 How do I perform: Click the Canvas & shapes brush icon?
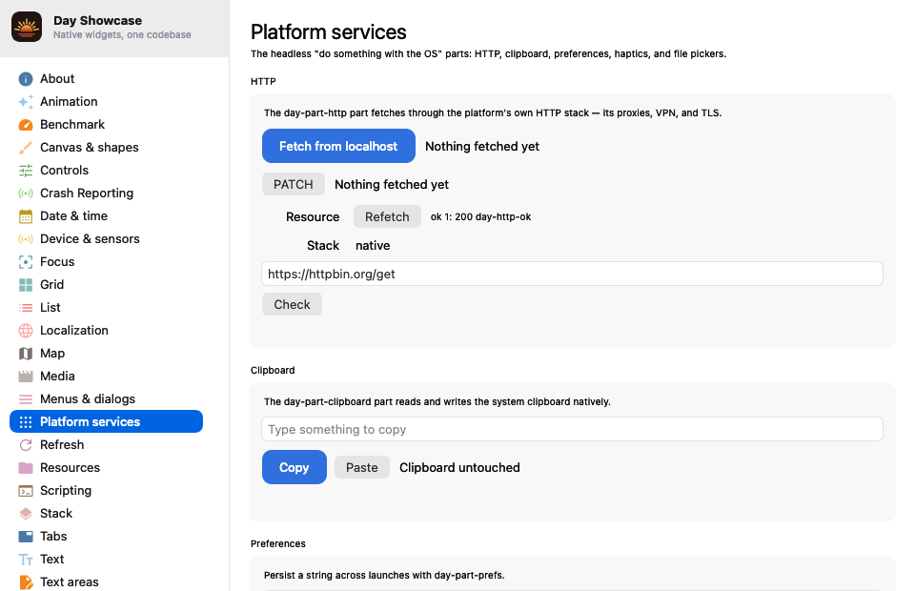[x=26, y=148]
